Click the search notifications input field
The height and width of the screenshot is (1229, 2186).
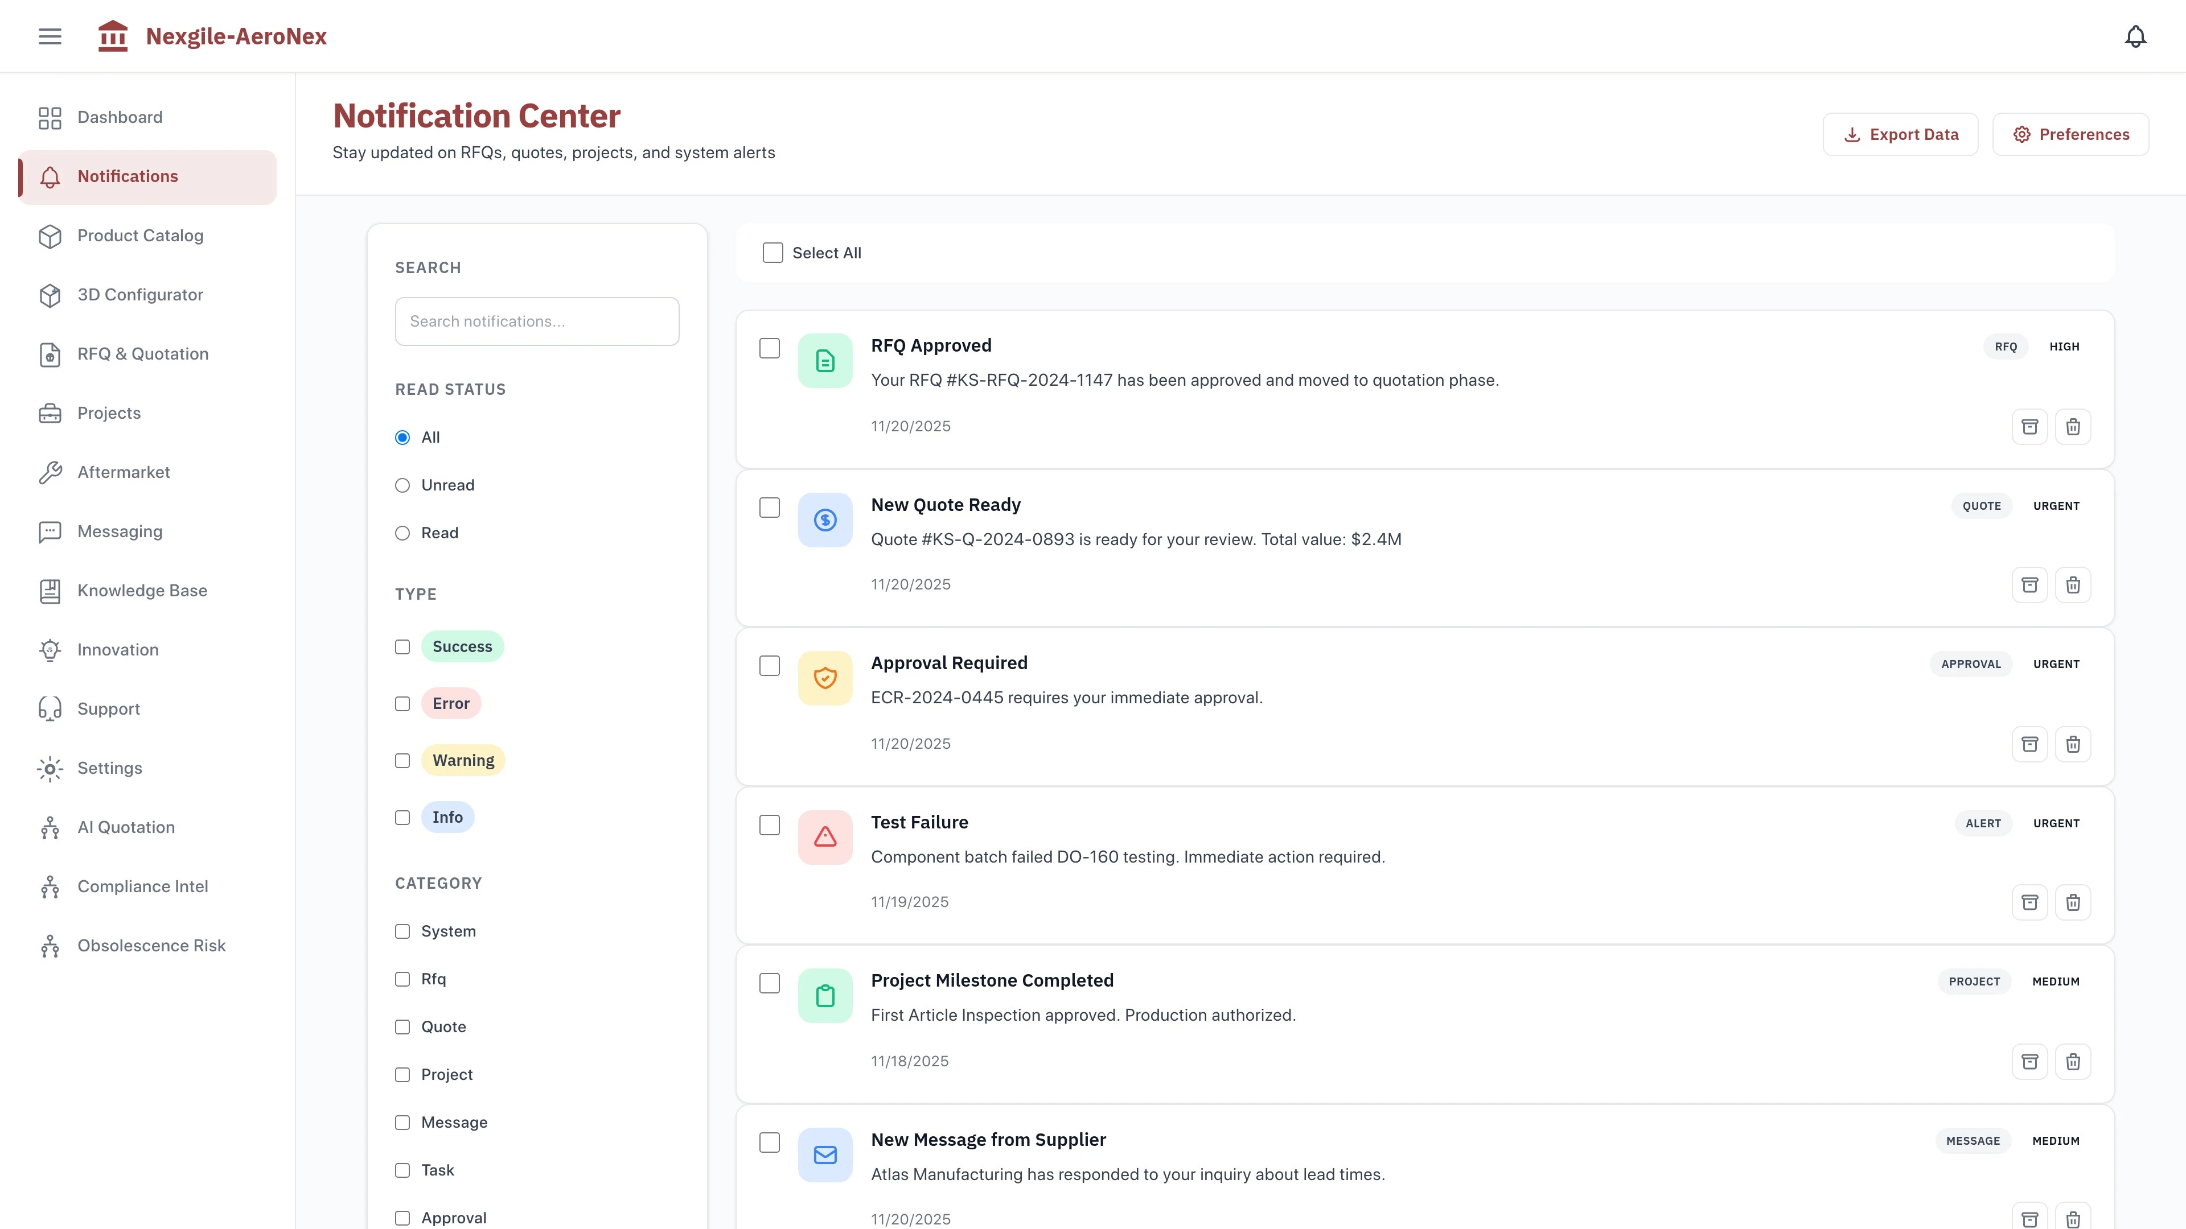click(x=536, y=320)
